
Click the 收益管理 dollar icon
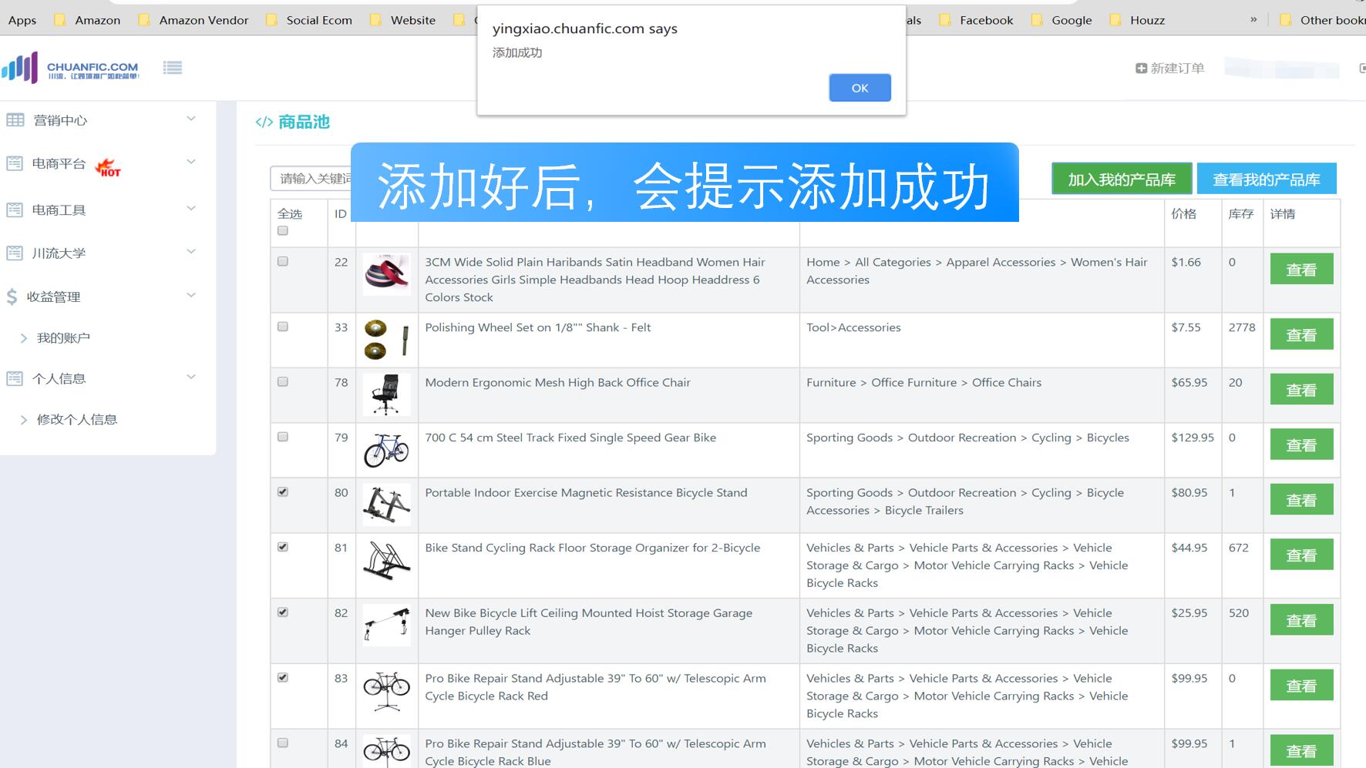click(12, 297)
